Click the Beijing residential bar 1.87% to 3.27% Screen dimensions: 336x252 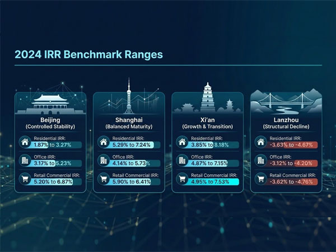pos(55,145)
